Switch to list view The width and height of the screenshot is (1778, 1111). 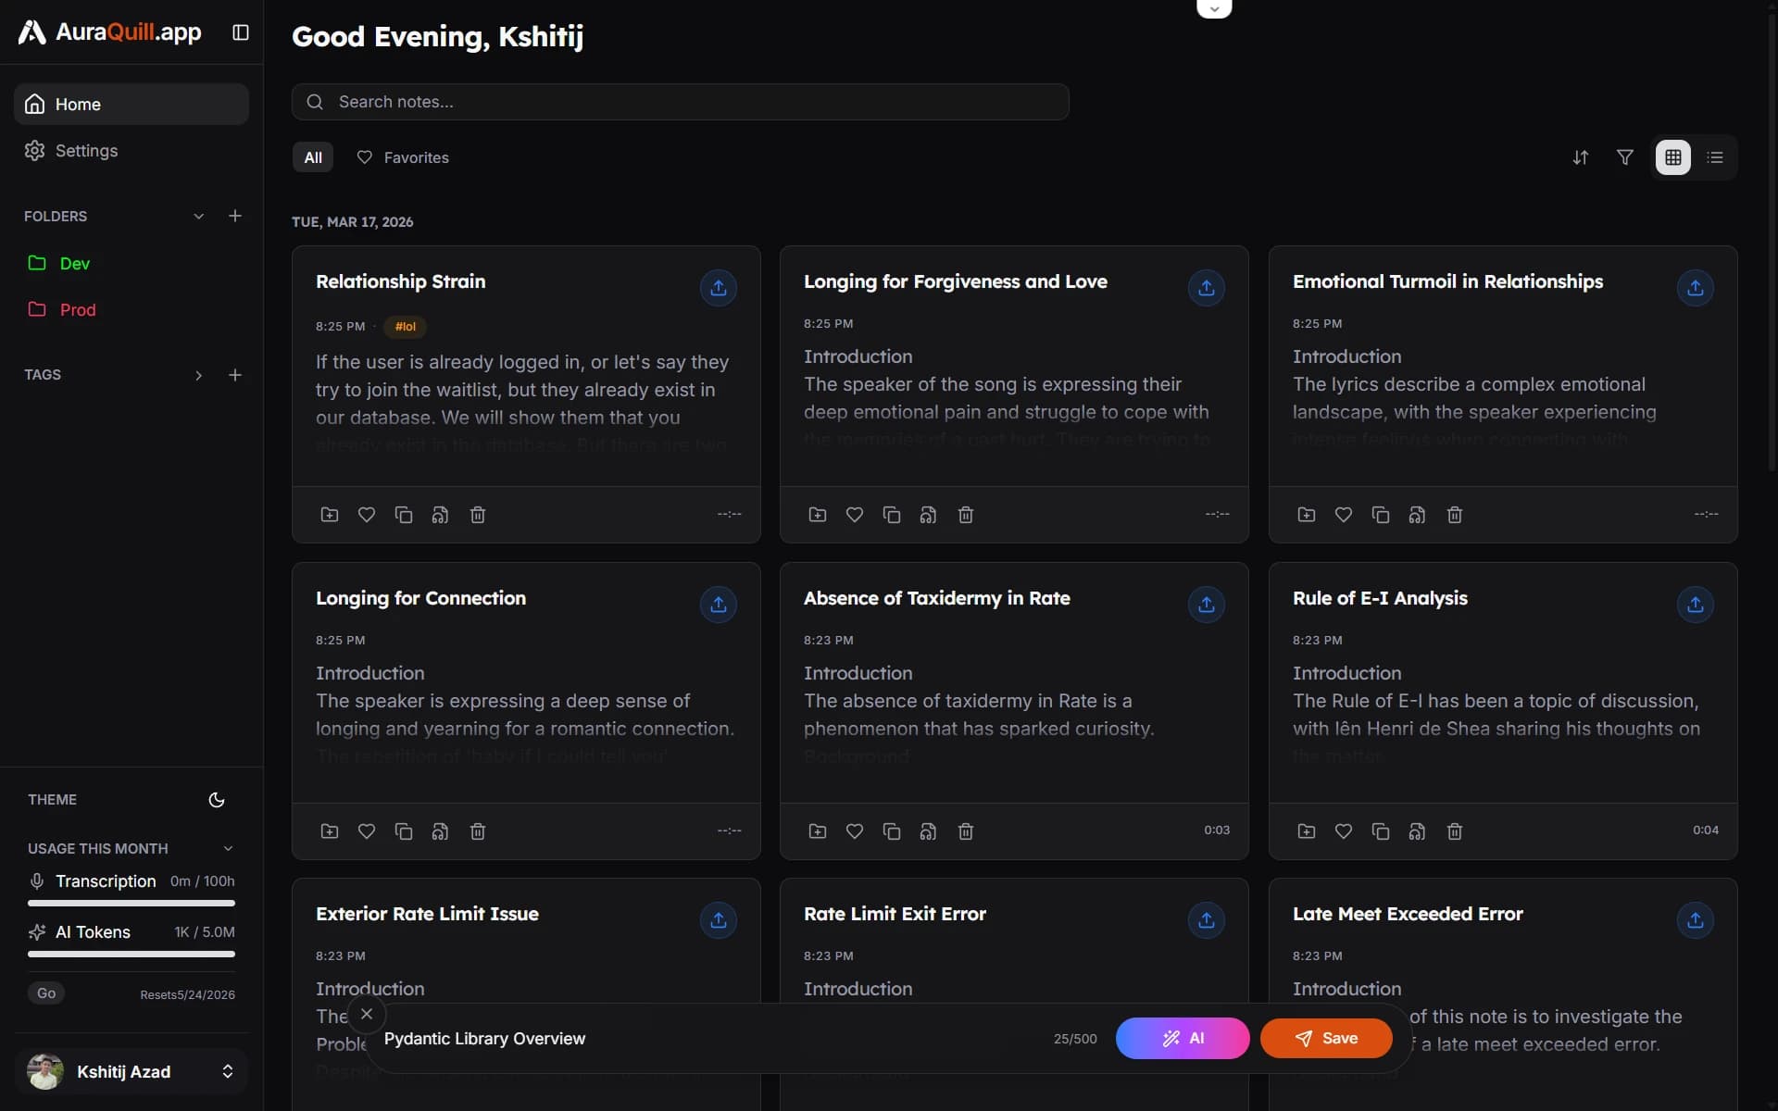[1715, 157]
